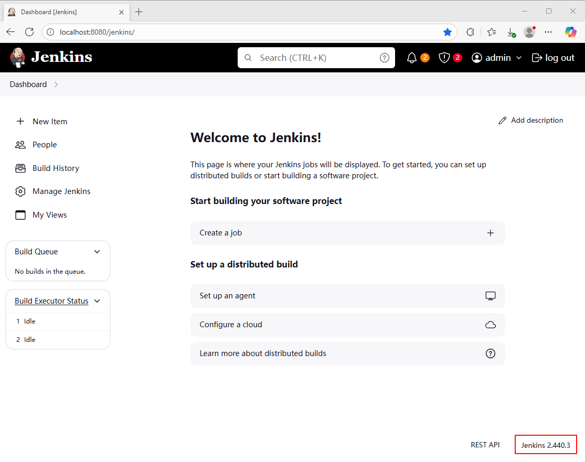Click the People group icon
Image resolution: width=585 pixels, height=462 pixels.
pos(20,145)
